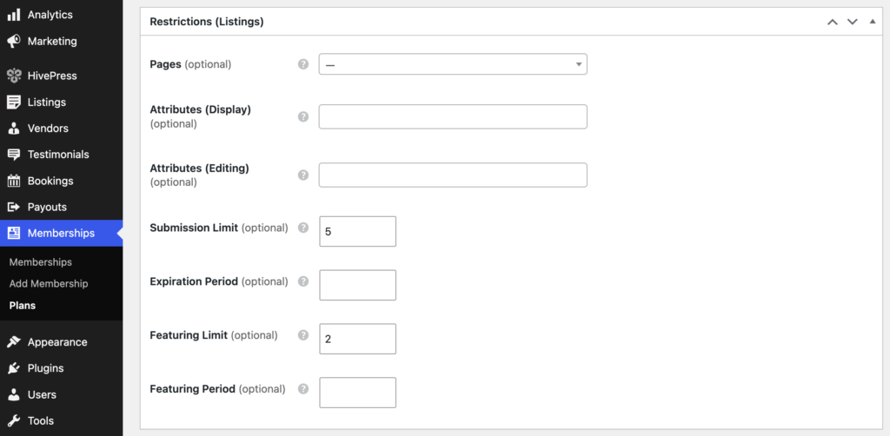The image size is (890, 436).
Task: Click the Testimonials speech bubble icon
Action: point(14,155)
